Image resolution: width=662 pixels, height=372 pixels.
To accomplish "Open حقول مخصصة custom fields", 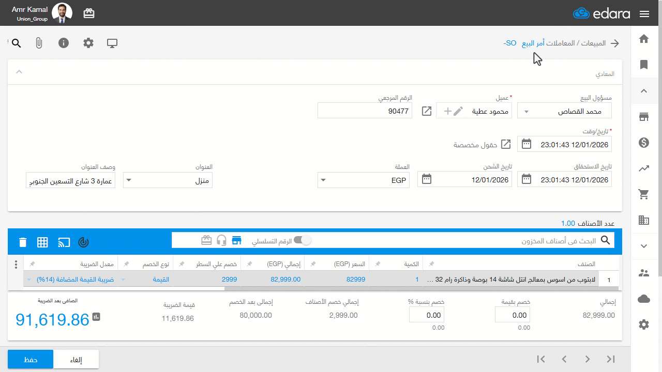I will tap(482, 145).
